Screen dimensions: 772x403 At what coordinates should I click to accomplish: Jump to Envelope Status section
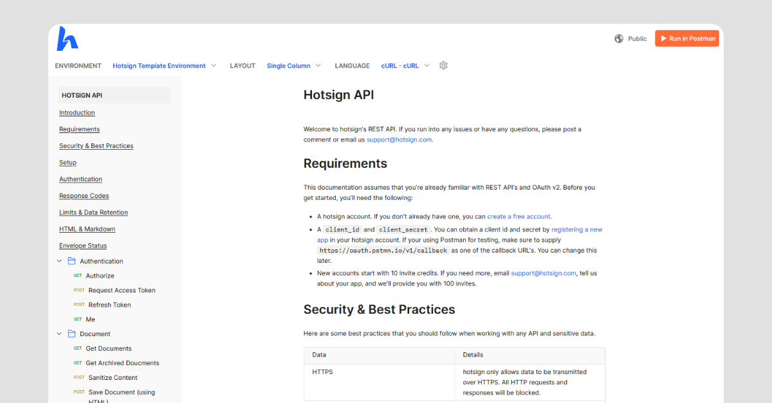(83, 246)
